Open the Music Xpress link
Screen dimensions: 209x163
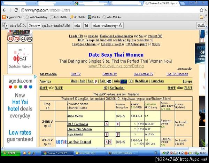click(x=127, y=40)
